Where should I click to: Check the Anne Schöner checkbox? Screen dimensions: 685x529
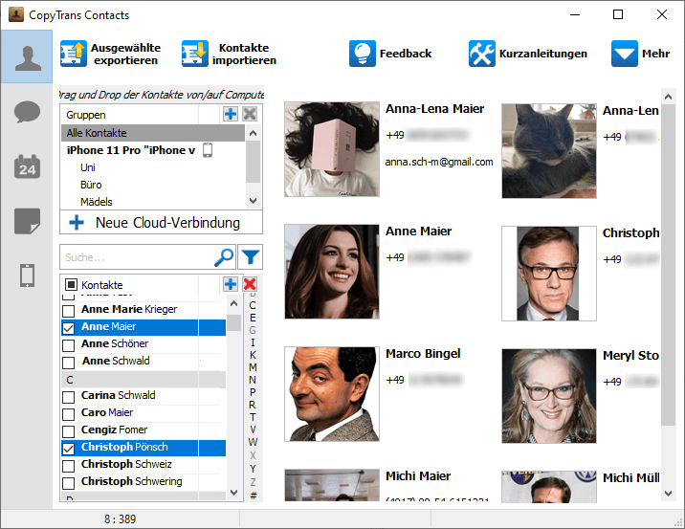68,345
